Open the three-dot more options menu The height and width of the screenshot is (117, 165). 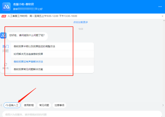click(x=160, y=7)
